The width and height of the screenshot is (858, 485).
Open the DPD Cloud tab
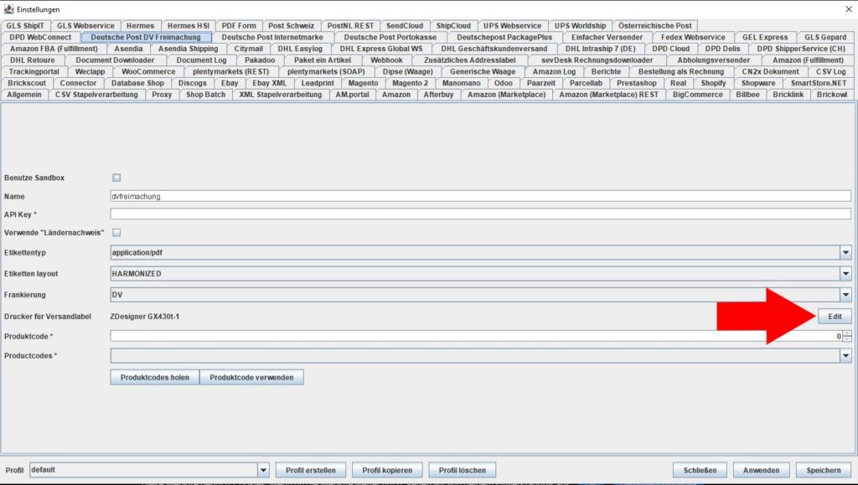click(x=671, y=49)
